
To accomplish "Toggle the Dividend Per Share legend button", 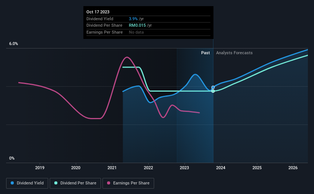I will point(75,183).
